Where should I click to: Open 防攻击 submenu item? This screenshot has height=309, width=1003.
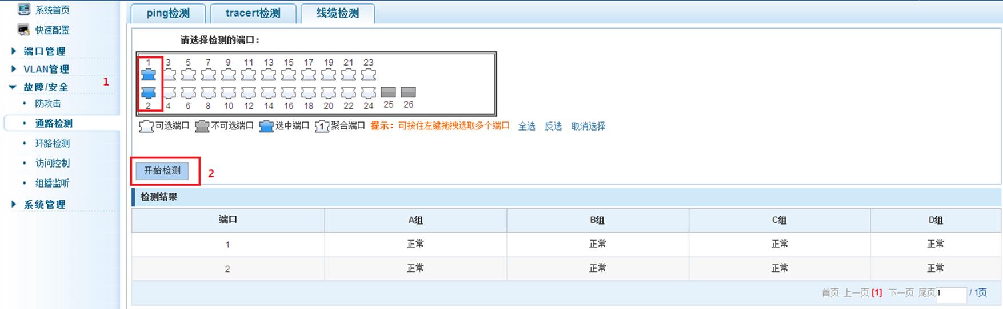pyautogui.click(x=48, y=104)
